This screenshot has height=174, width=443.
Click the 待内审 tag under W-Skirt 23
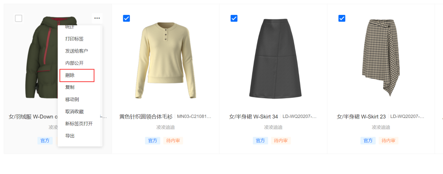[389, 141]
